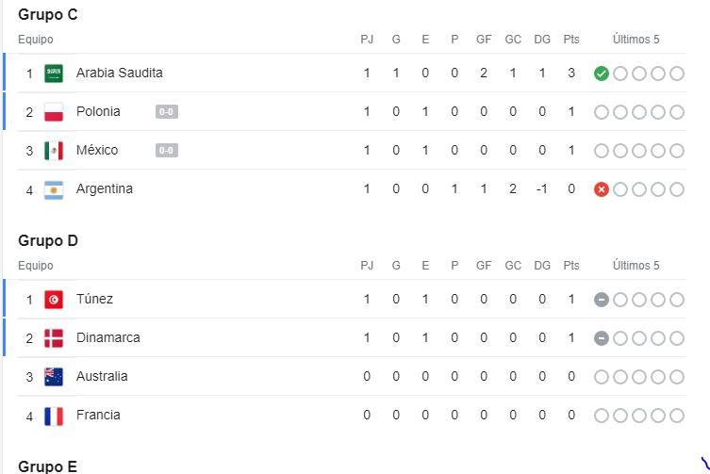Click the Argentina flag icon
Screen dimensions: 710x474
[54, 189]
